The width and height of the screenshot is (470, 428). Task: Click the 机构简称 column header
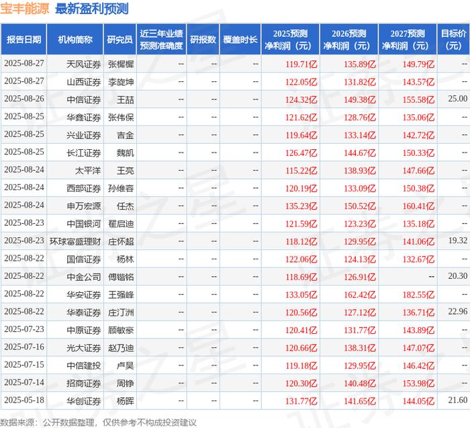pos(75,39)
